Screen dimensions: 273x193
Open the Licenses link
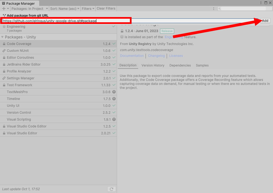pos(176,56)
